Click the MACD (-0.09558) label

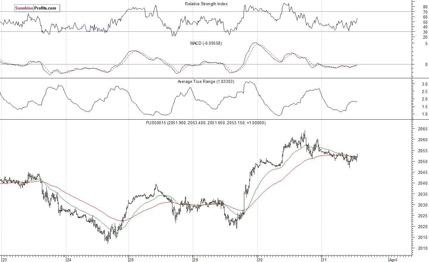[206, 43]
